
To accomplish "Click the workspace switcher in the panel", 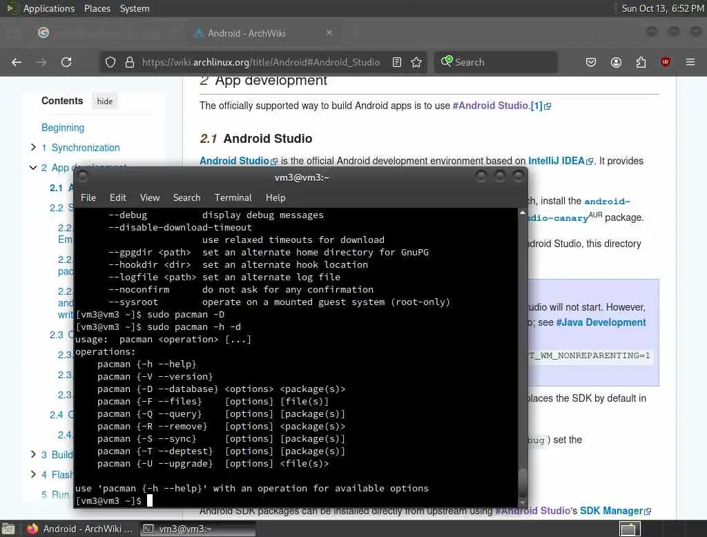I will pos(628,529).
